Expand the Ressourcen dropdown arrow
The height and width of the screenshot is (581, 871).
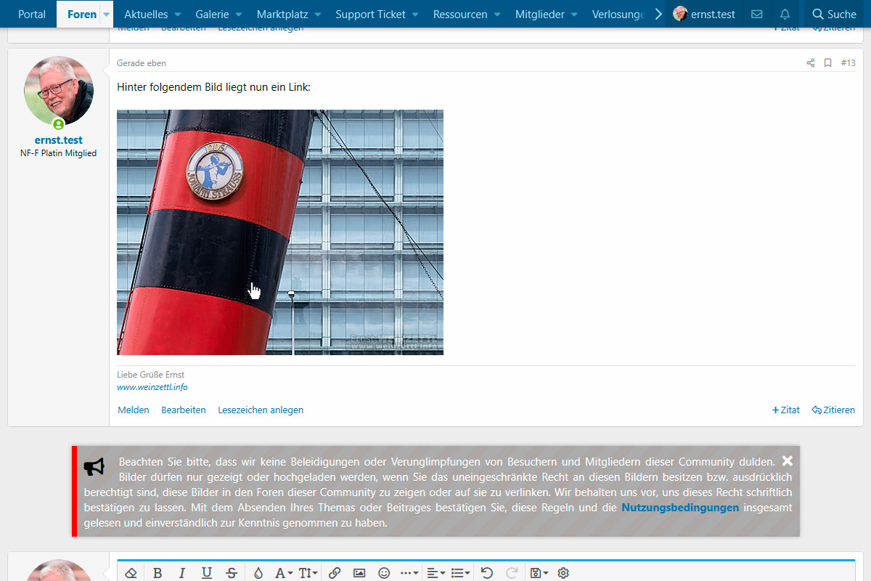click(x=498, y=15)
